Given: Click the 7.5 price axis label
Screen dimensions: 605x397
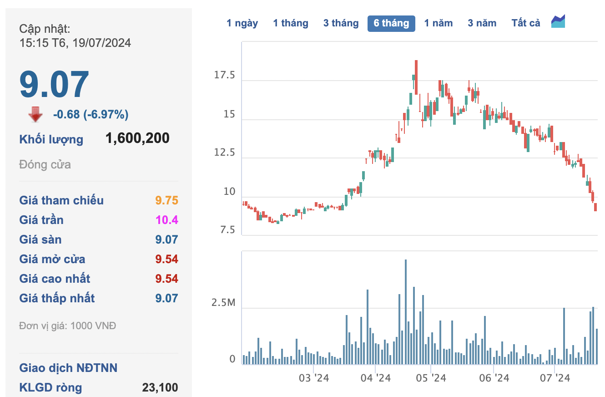Looking at the screenshot, I should coord(227,230).
